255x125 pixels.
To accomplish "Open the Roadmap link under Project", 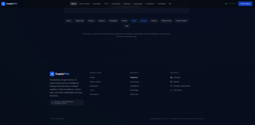I will [134, 90].
